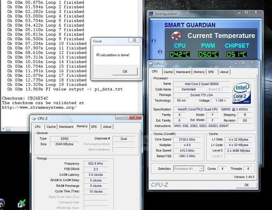
Task: Click the Name field Intel Core 2 Quad Q6600
Action: [x=202, y=84]
